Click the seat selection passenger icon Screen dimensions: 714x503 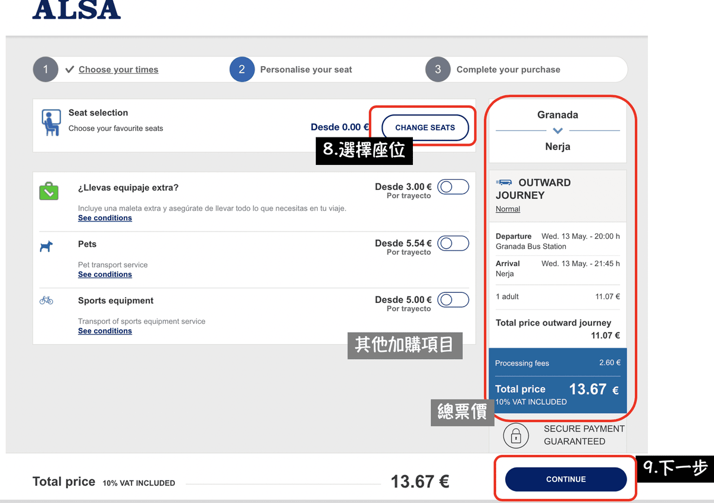51,123
